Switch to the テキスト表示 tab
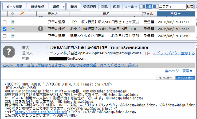Viewport: 197px width, 119px height. click(186, 78)
